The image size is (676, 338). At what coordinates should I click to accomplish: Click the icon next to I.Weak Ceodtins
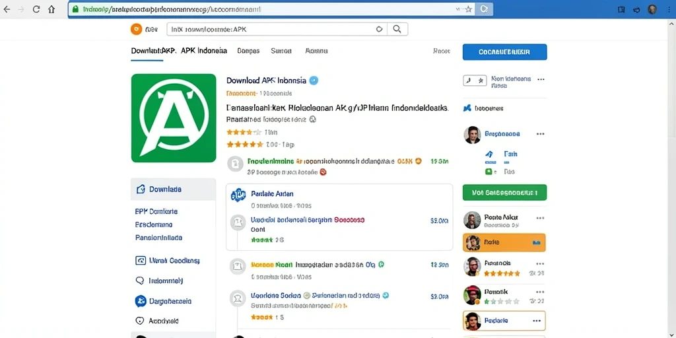tap(141, 260)
